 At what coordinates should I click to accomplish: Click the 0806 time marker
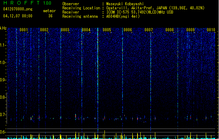128,30
